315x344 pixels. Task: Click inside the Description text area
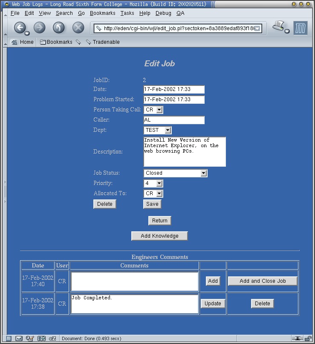click(185, 152)
